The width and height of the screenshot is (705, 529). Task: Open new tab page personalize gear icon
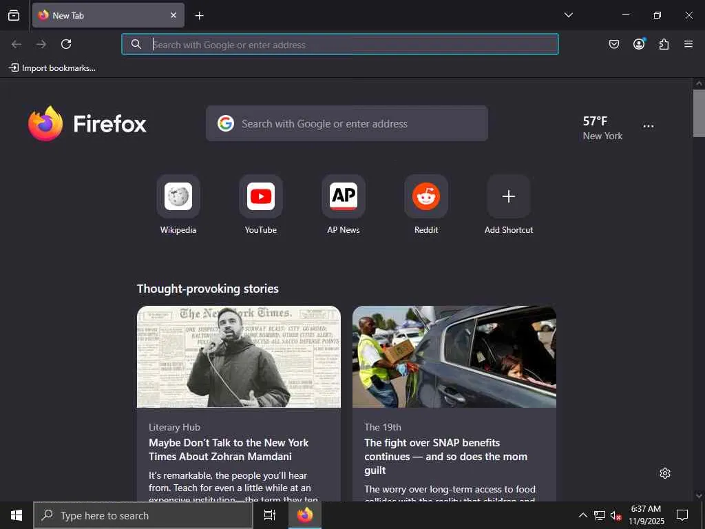coord(665,473)
